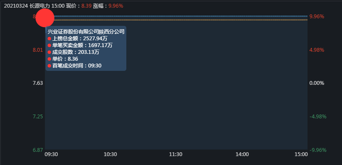Screen dimensions: 342x165
Task: Click the 8.01 price axis label
Action: coord(38,50)
